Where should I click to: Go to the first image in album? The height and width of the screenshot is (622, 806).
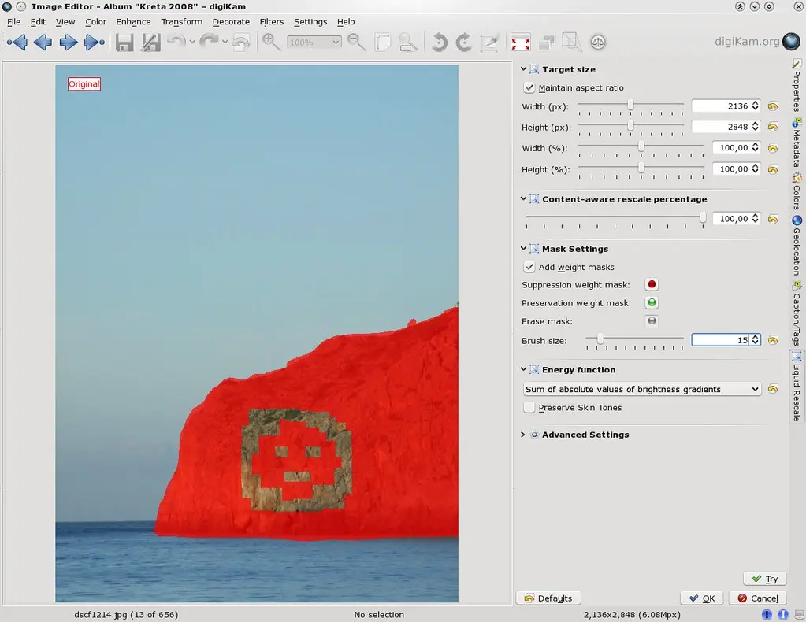click(x=16, y=43)
